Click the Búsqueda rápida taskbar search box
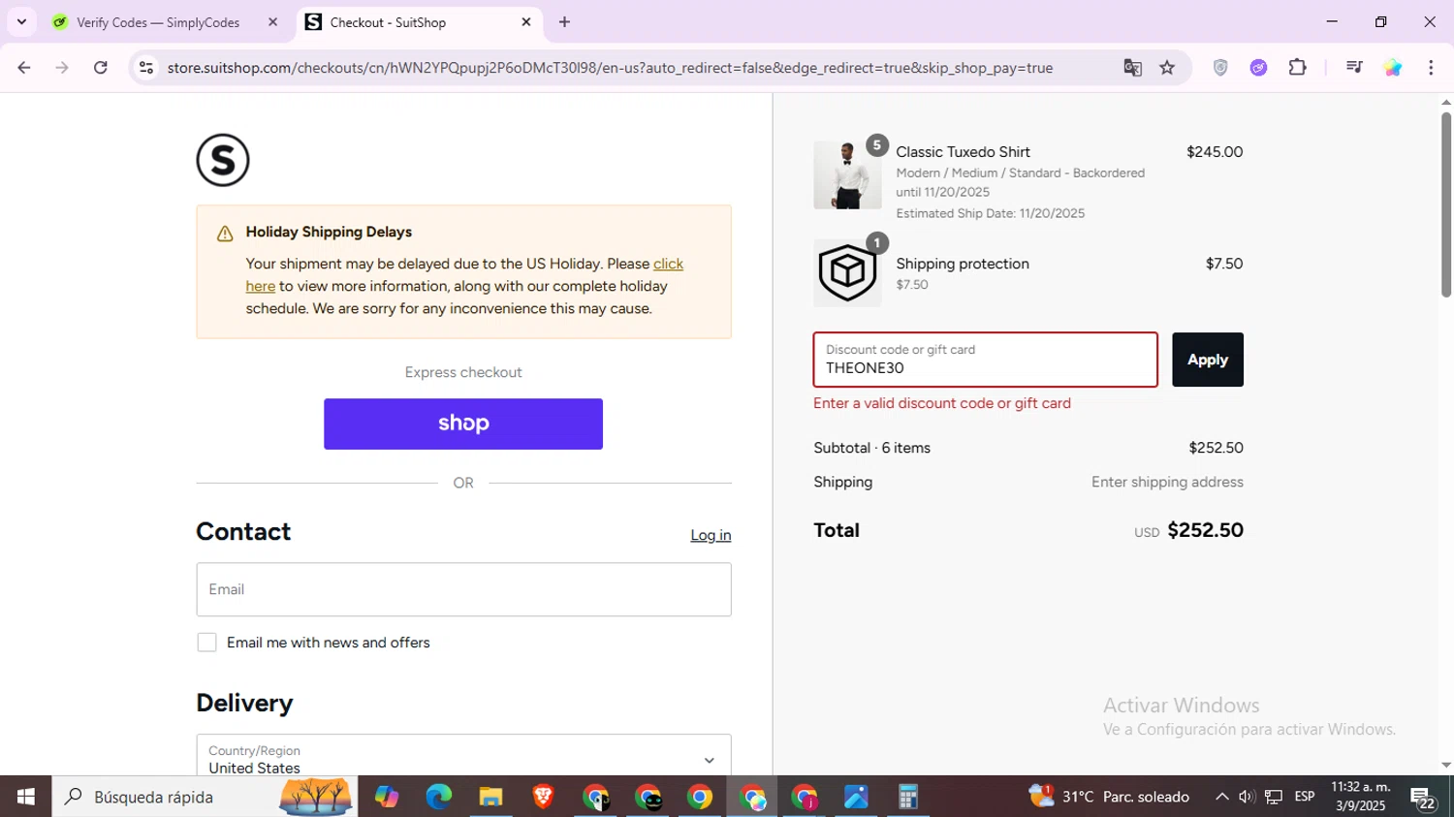Screen dimensions: 1454x817 click(x=205, y=797)
